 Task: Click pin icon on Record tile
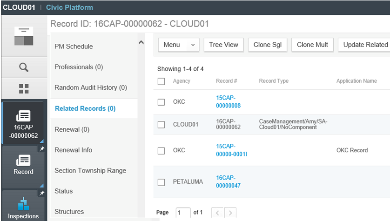(x=41, y=149)
